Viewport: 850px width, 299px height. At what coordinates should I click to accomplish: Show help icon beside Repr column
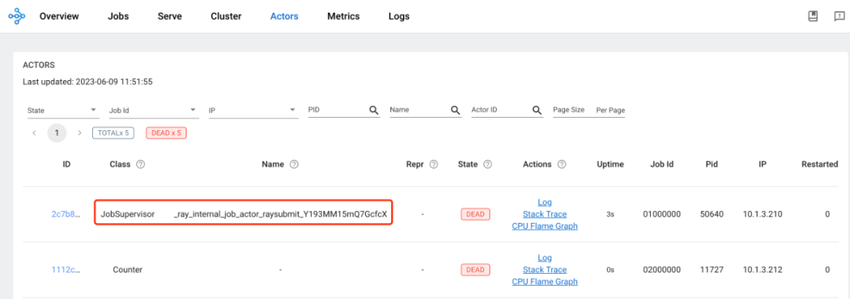tap(434, 164)
